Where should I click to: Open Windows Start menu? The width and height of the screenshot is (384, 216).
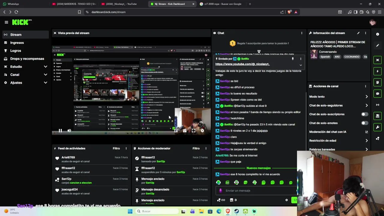click(130, 211)
